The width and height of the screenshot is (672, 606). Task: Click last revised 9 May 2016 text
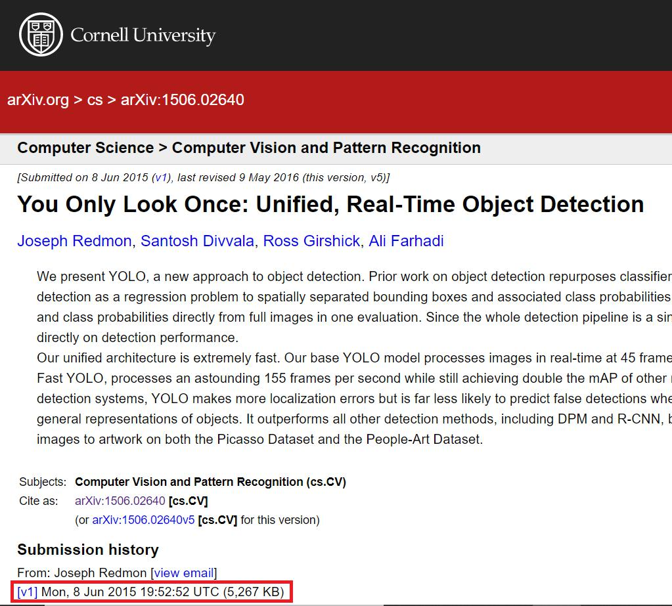point(238,177)
